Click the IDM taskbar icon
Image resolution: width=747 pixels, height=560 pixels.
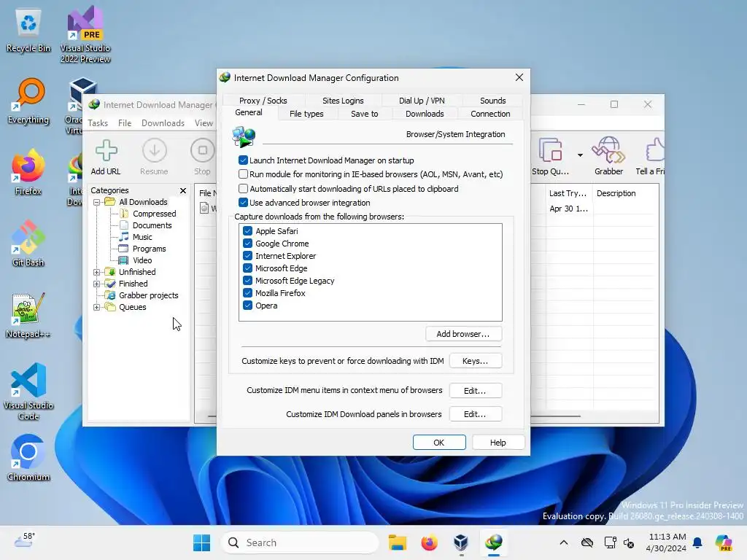pyautogui.click(x=494, y=542)
